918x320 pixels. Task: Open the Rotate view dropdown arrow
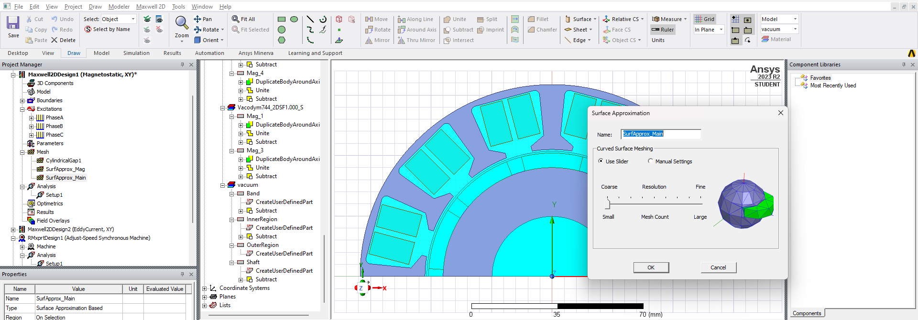coord(222,30)
